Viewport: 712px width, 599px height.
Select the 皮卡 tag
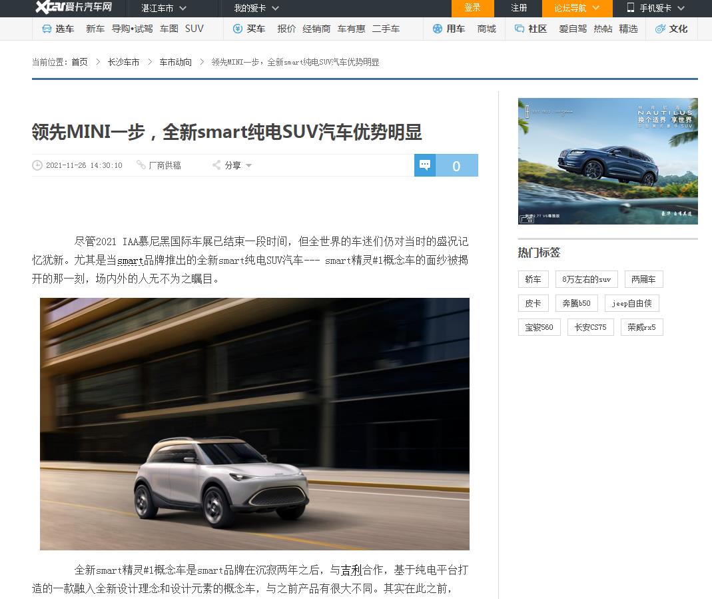tap(533, 303)
